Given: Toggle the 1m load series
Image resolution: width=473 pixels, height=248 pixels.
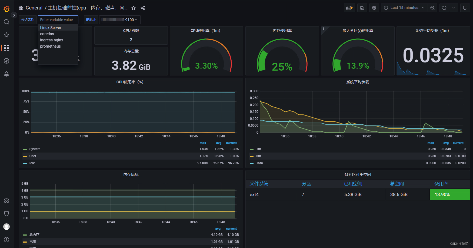Looking at the screenshot, I should coord(258,149).
